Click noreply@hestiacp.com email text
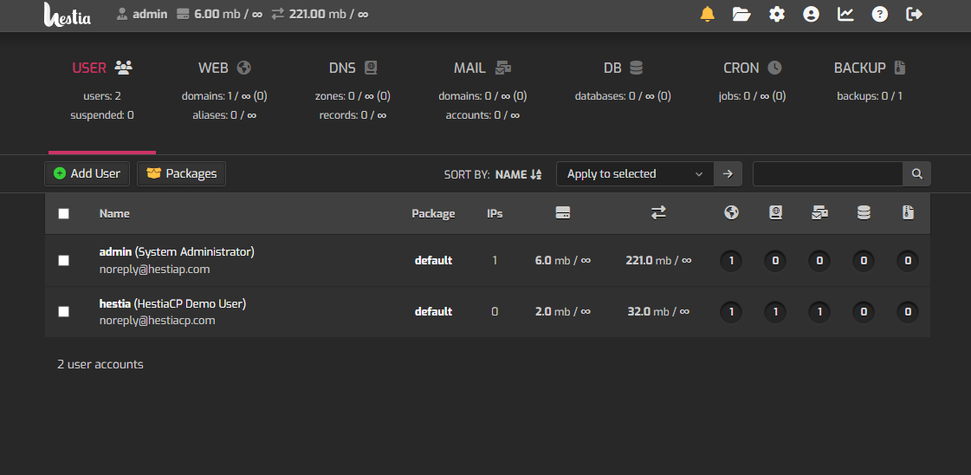This screenshot has width=971, height=475. tap(158, 320)
